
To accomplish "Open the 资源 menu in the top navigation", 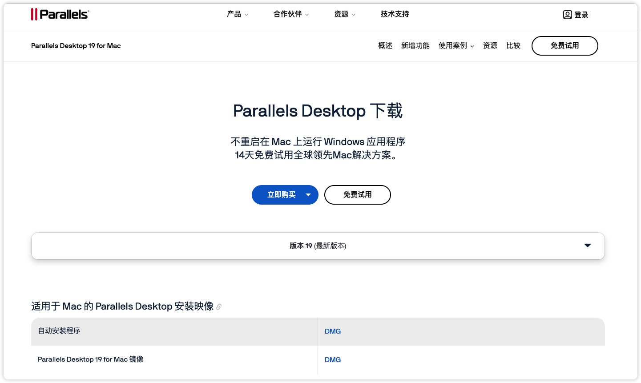I will 341,14.
